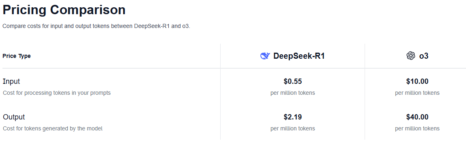Select the o3 column header label
Screen dimensions: 466x147
tap(424, 56)
